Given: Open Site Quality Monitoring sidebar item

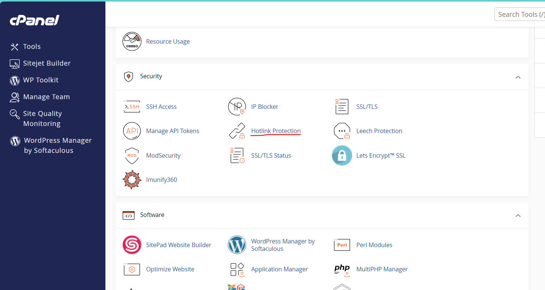Looking at the screenshot, I should click(42, 119).
